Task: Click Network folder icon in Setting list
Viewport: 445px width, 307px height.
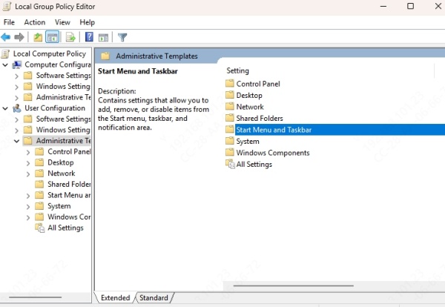Action: pos(230,107)
